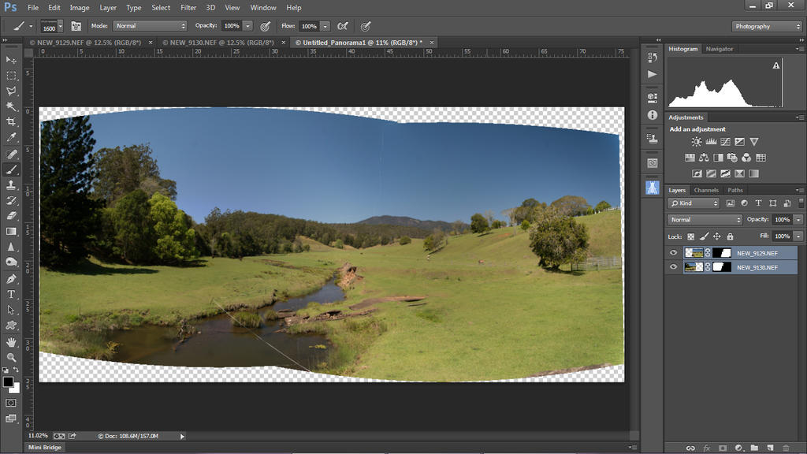Enable airbrush-style build-up effect
The height and width of the screenshot is (454, 807).
tap(342, 26)
